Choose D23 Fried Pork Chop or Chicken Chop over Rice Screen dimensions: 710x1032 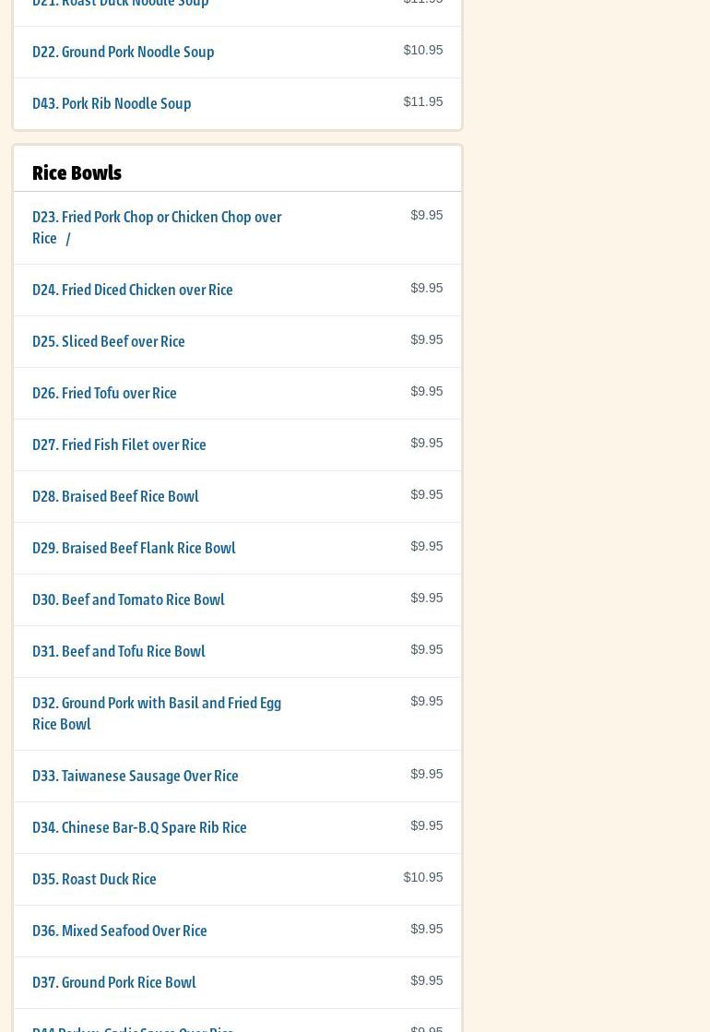tap(157, 227)
